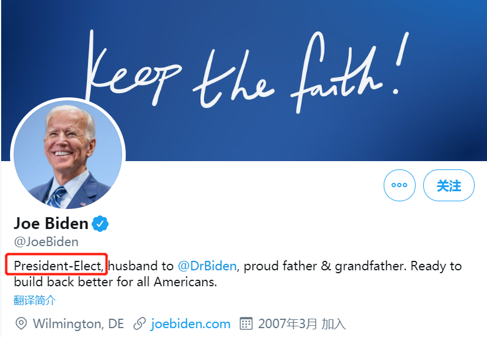This screenshot has height=337, width=487.
Task: Click the calendar join-date icon
Action: (246, 323)
